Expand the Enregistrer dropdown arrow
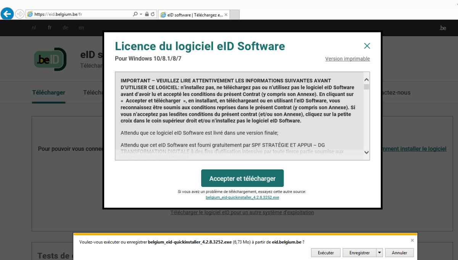Image resolution: width=458 pixels, height=260 pixels. click(379, 253)
